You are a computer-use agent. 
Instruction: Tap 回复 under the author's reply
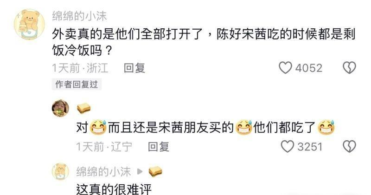point(159,147)
